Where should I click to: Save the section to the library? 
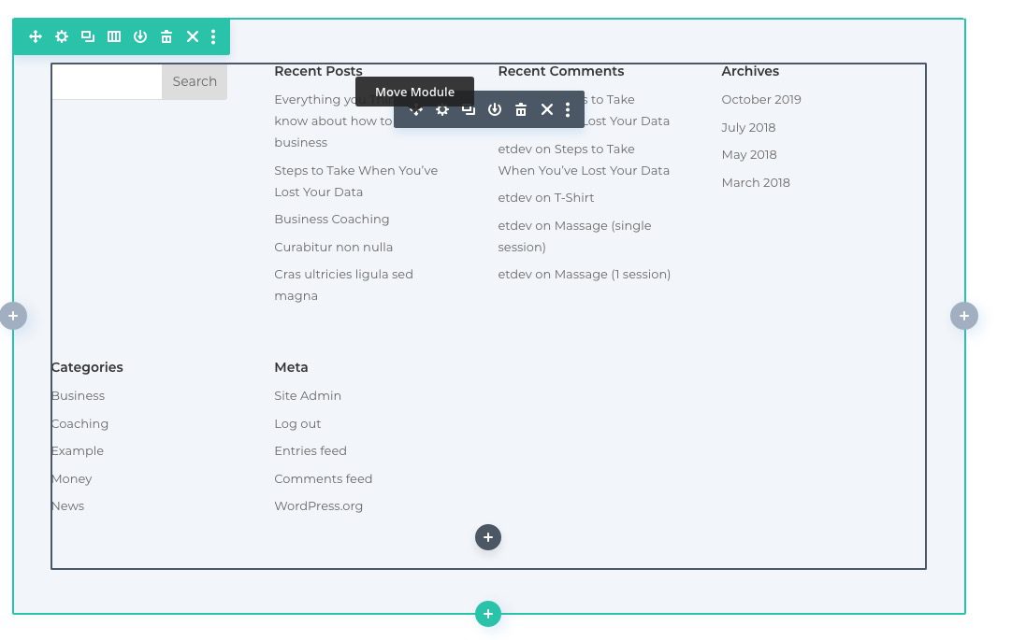click(139, 36)
